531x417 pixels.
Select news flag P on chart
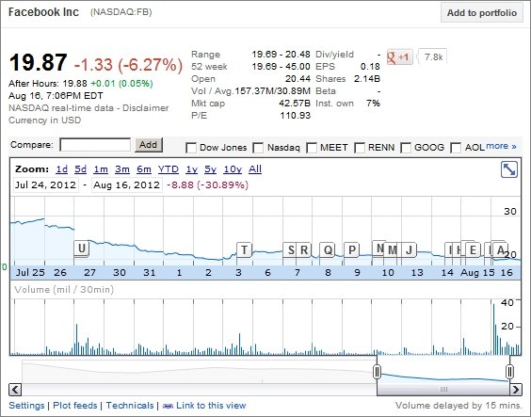pos(351,250)
